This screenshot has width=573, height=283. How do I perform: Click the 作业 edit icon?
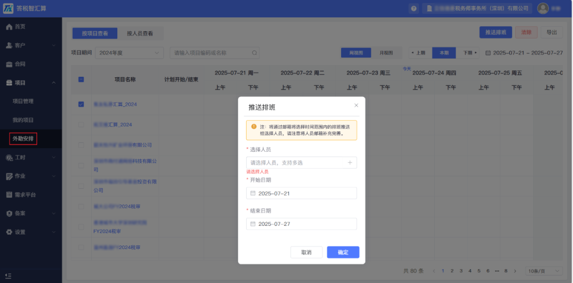coord(10,176)
